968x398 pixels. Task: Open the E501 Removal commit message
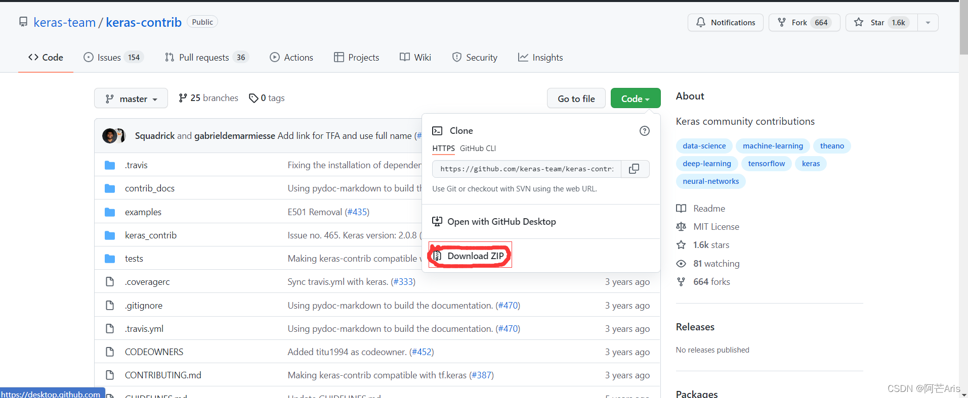pos(315,212)
